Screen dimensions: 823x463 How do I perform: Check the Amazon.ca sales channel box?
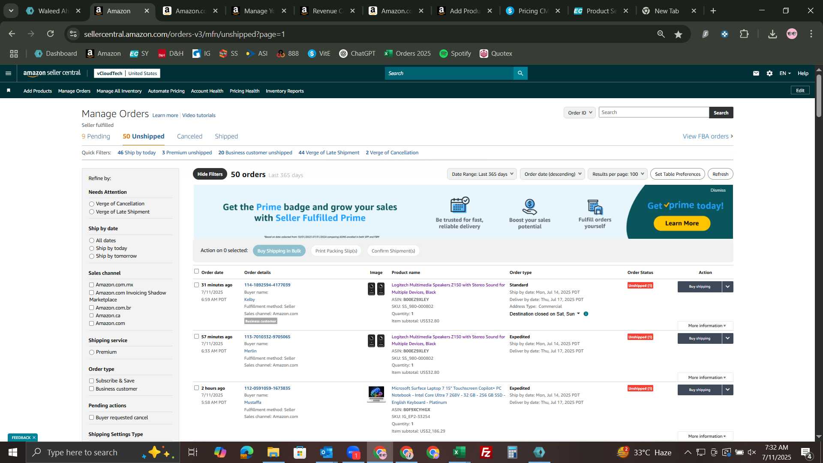point(91,316)
